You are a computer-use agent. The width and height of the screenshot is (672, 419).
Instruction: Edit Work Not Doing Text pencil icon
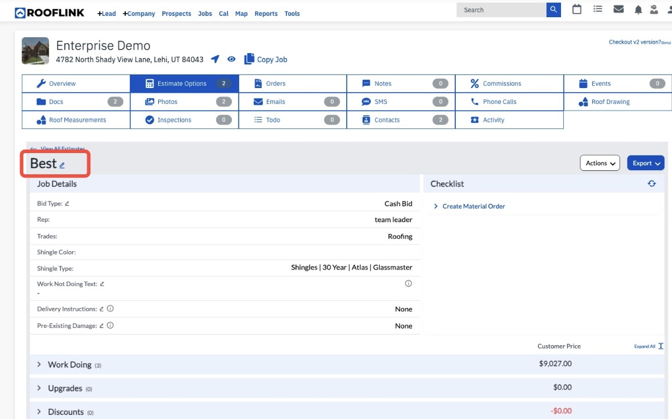tap(102, 284)
